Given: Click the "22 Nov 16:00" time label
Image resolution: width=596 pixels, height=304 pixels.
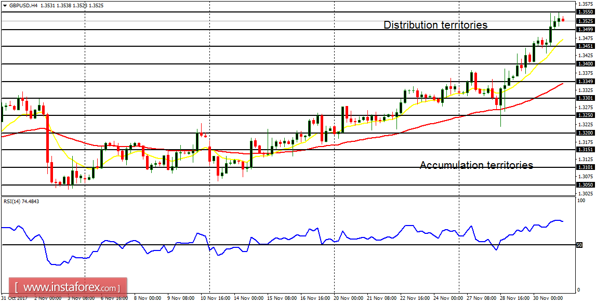Looking at the screenshot, I should (x=415, y=299).
